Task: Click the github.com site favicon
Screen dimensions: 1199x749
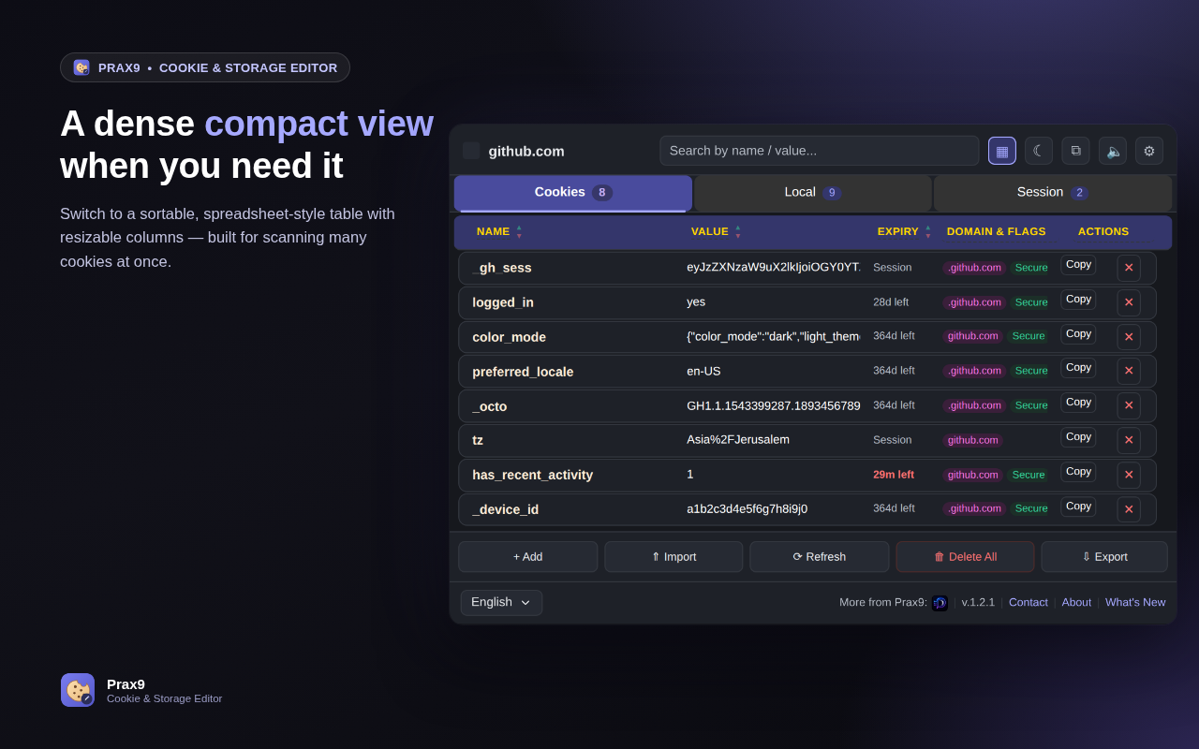Action: click(x=471, y=151)
